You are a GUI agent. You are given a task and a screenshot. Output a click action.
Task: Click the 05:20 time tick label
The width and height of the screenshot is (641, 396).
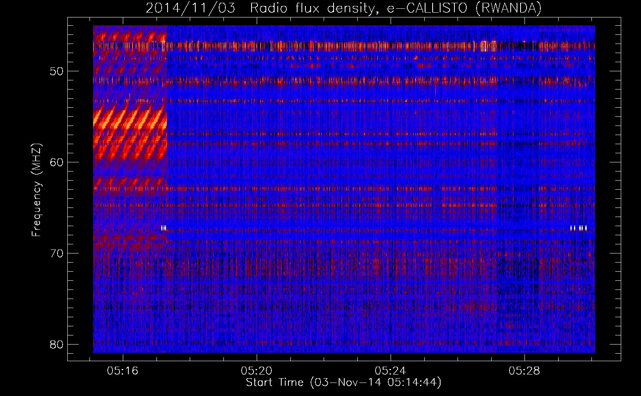click(x=257, y=371)
